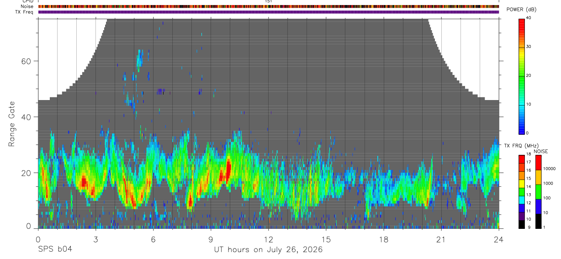Click the 60 range gate tick label
Viewport: 561px width, 259px height.
coord(28,61)
